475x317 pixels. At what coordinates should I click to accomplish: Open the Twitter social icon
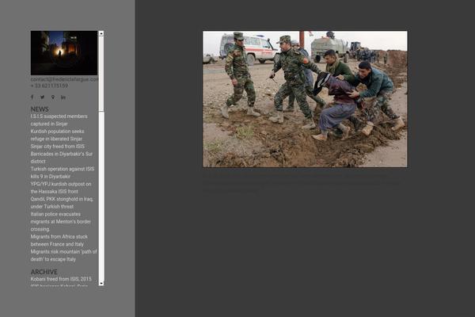click(43, 97)
